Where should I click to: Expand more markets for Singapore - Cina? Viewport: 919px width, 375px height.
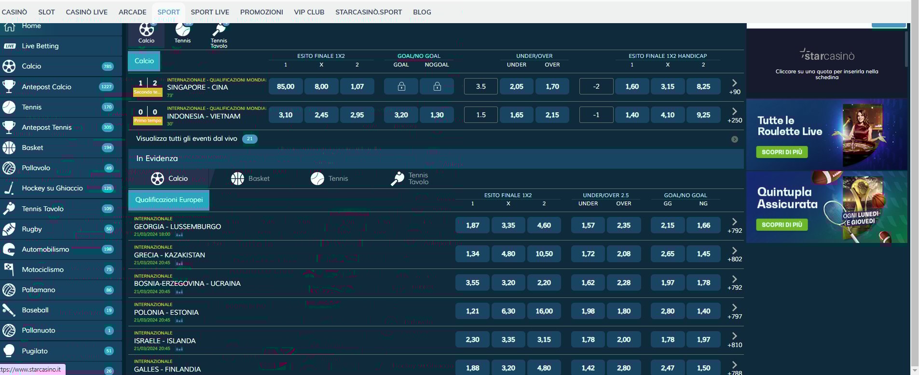(x=735, y=87)
